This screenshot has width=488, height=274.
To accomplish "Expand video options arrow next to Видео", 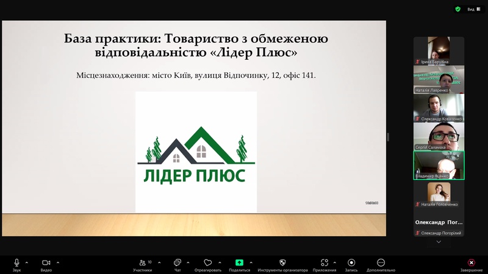I will [58, 262].
